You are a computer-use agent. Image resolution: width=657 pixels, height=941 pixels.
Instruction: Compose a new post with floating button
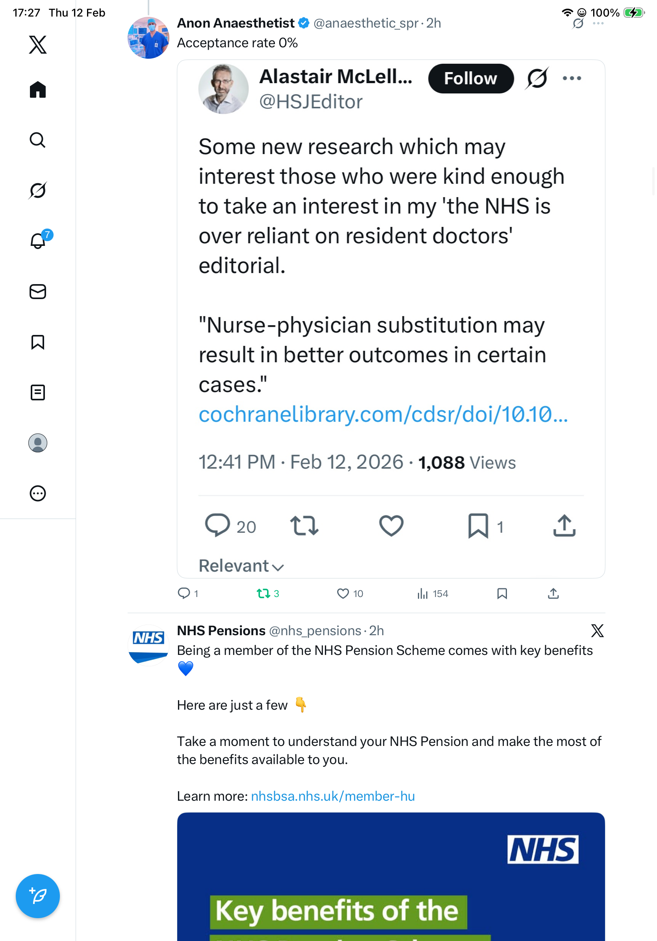(38, 896)
